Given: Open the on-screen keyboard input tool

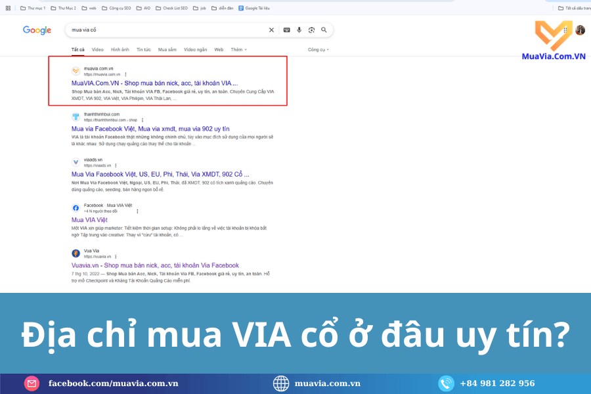Looking at the screenshot, I should 287,30.
